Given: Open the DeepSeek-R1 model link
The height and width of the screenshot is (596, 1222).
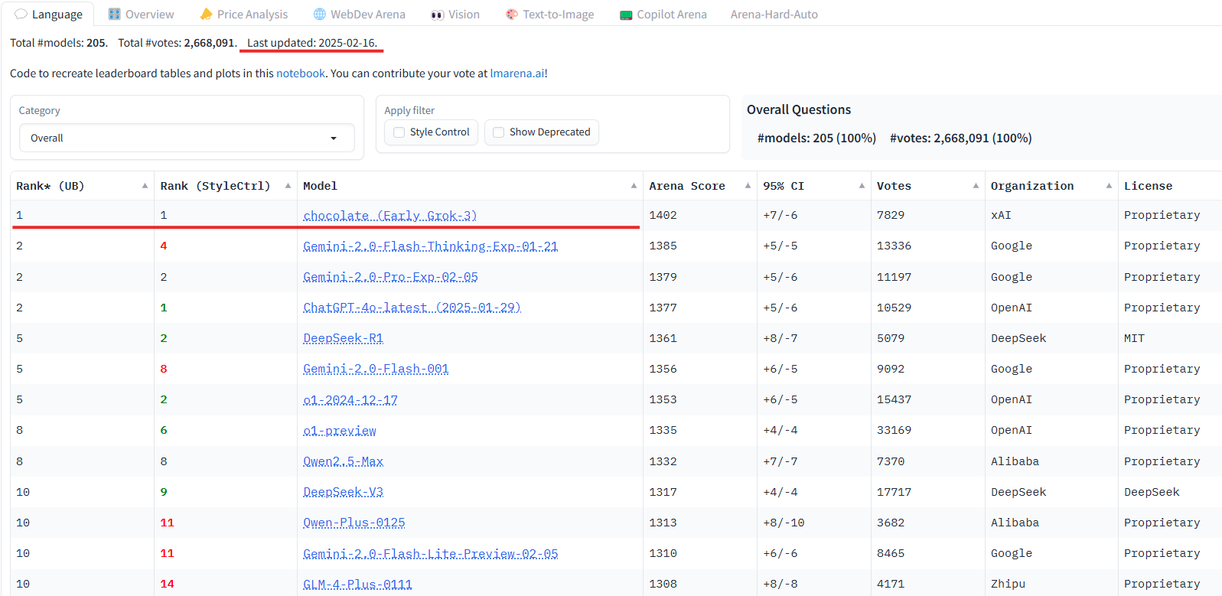Looking at the screenshot, I should pyautogui.click(x=343, y=338).
